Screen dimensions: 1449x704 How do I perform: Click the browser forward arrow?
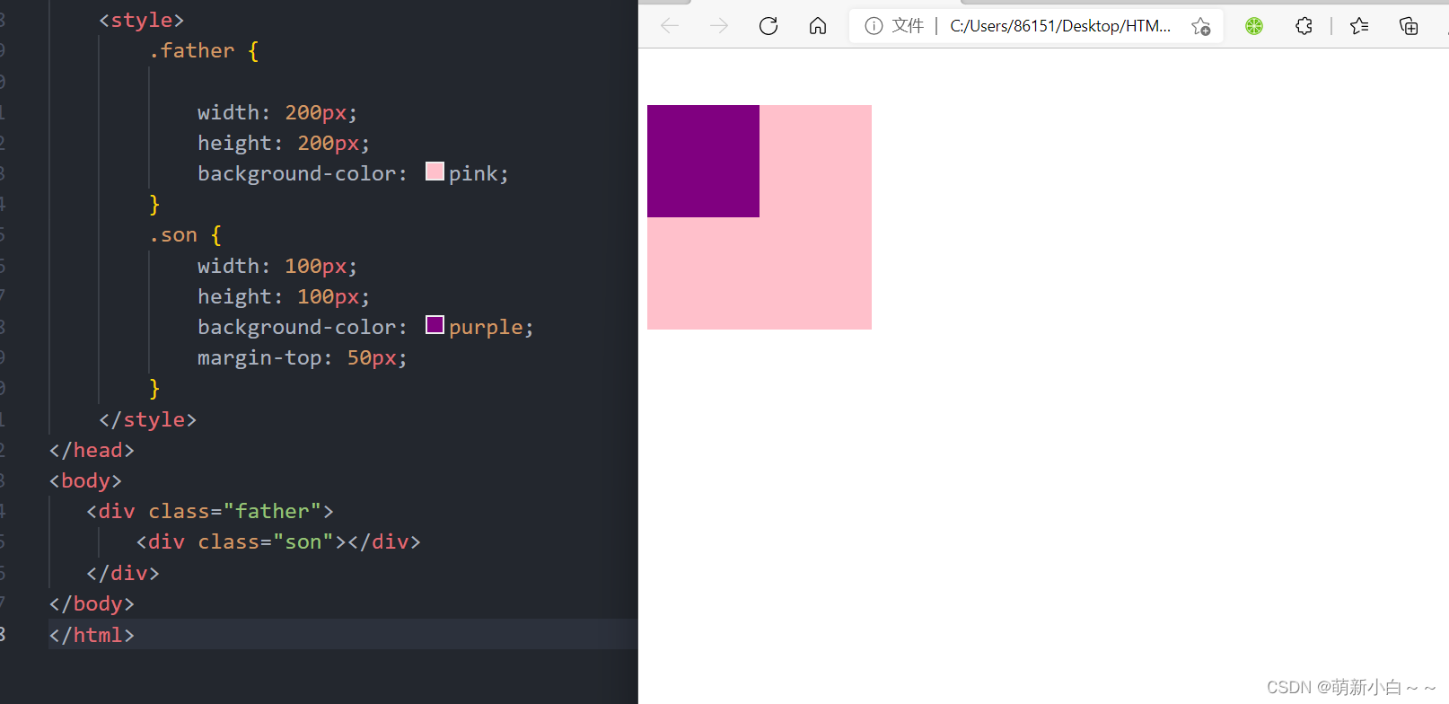[719, 26]
